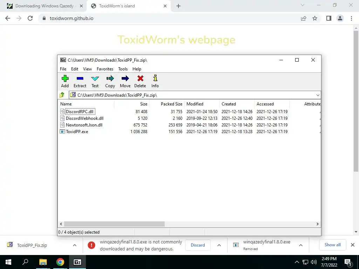Share this page icon in address bar
This screenshot has width=359, height=269.
pyautogui.click(x=304, y=18)
